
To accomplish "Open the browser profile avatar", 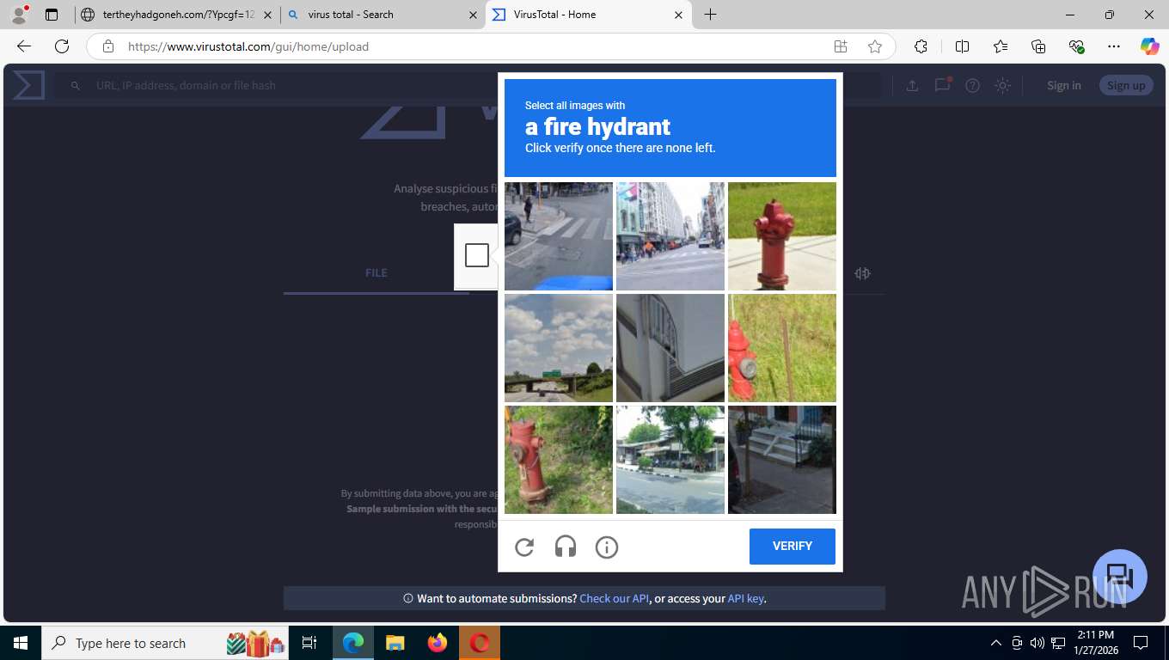I will coord(19,15).
